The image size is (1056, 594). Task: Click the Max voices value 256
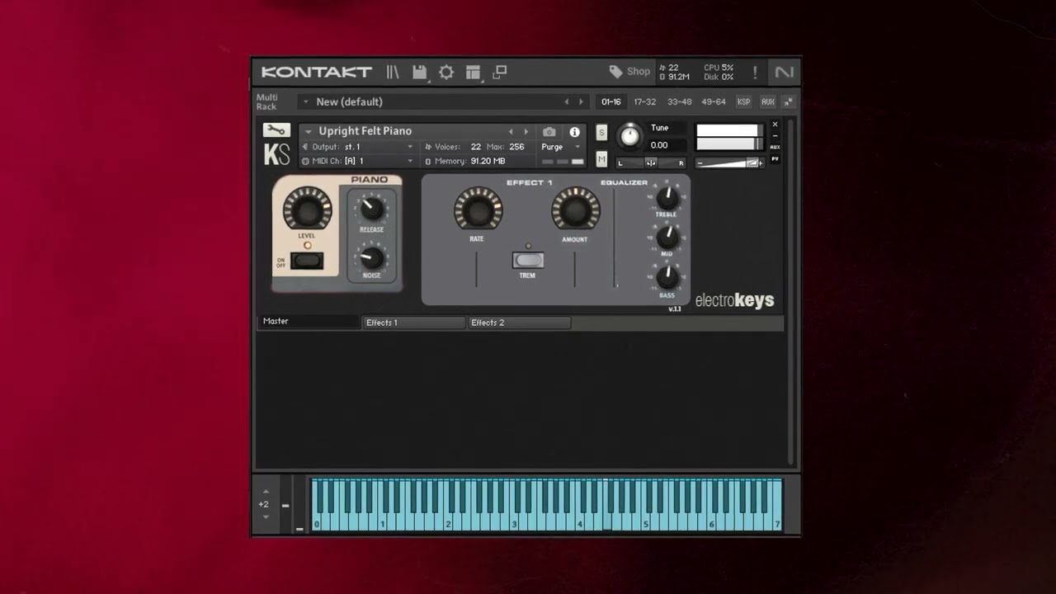pyautogui.click(x=516, y=147)
